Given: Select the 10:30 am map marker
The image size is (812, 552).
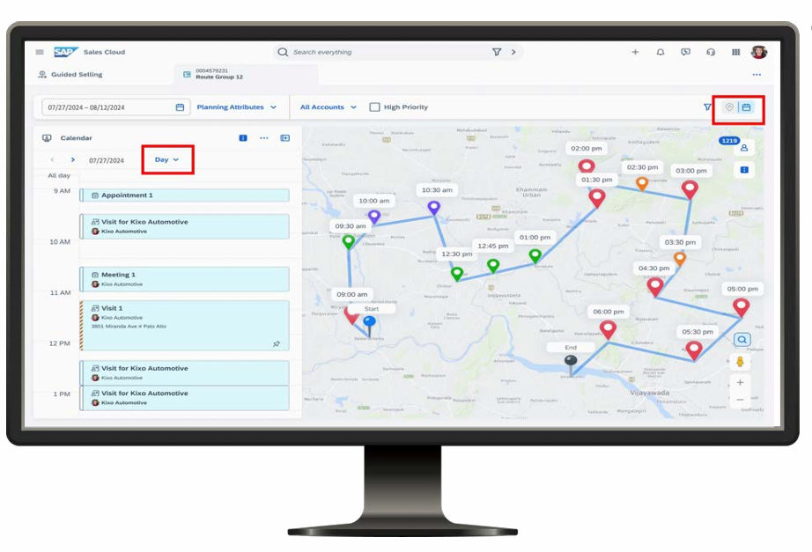Looking at the screenshot, I should coord(434,208).
